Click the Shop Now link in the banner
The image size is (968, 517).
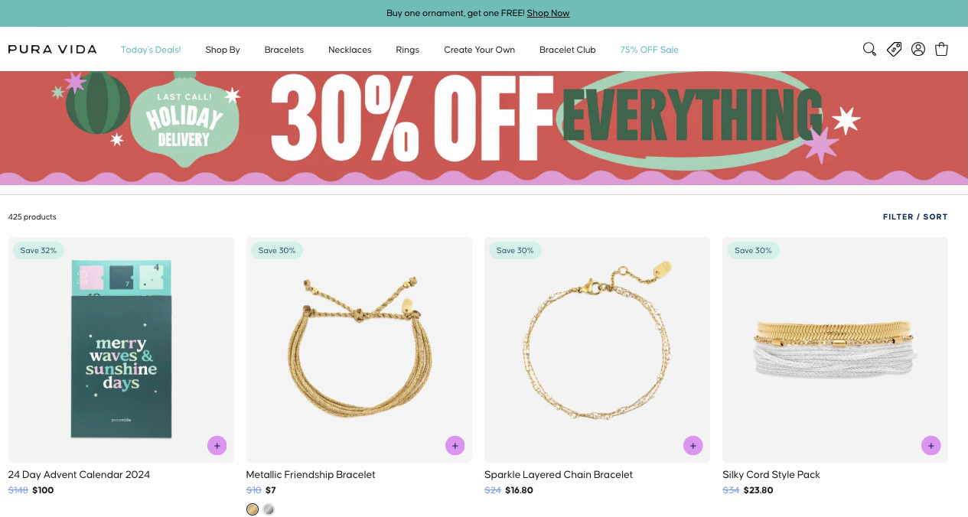point(548,13)
